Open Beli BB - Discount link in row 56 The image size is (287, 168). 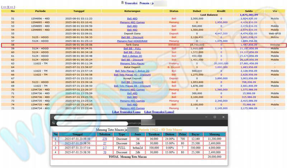(x=132, y=37)
